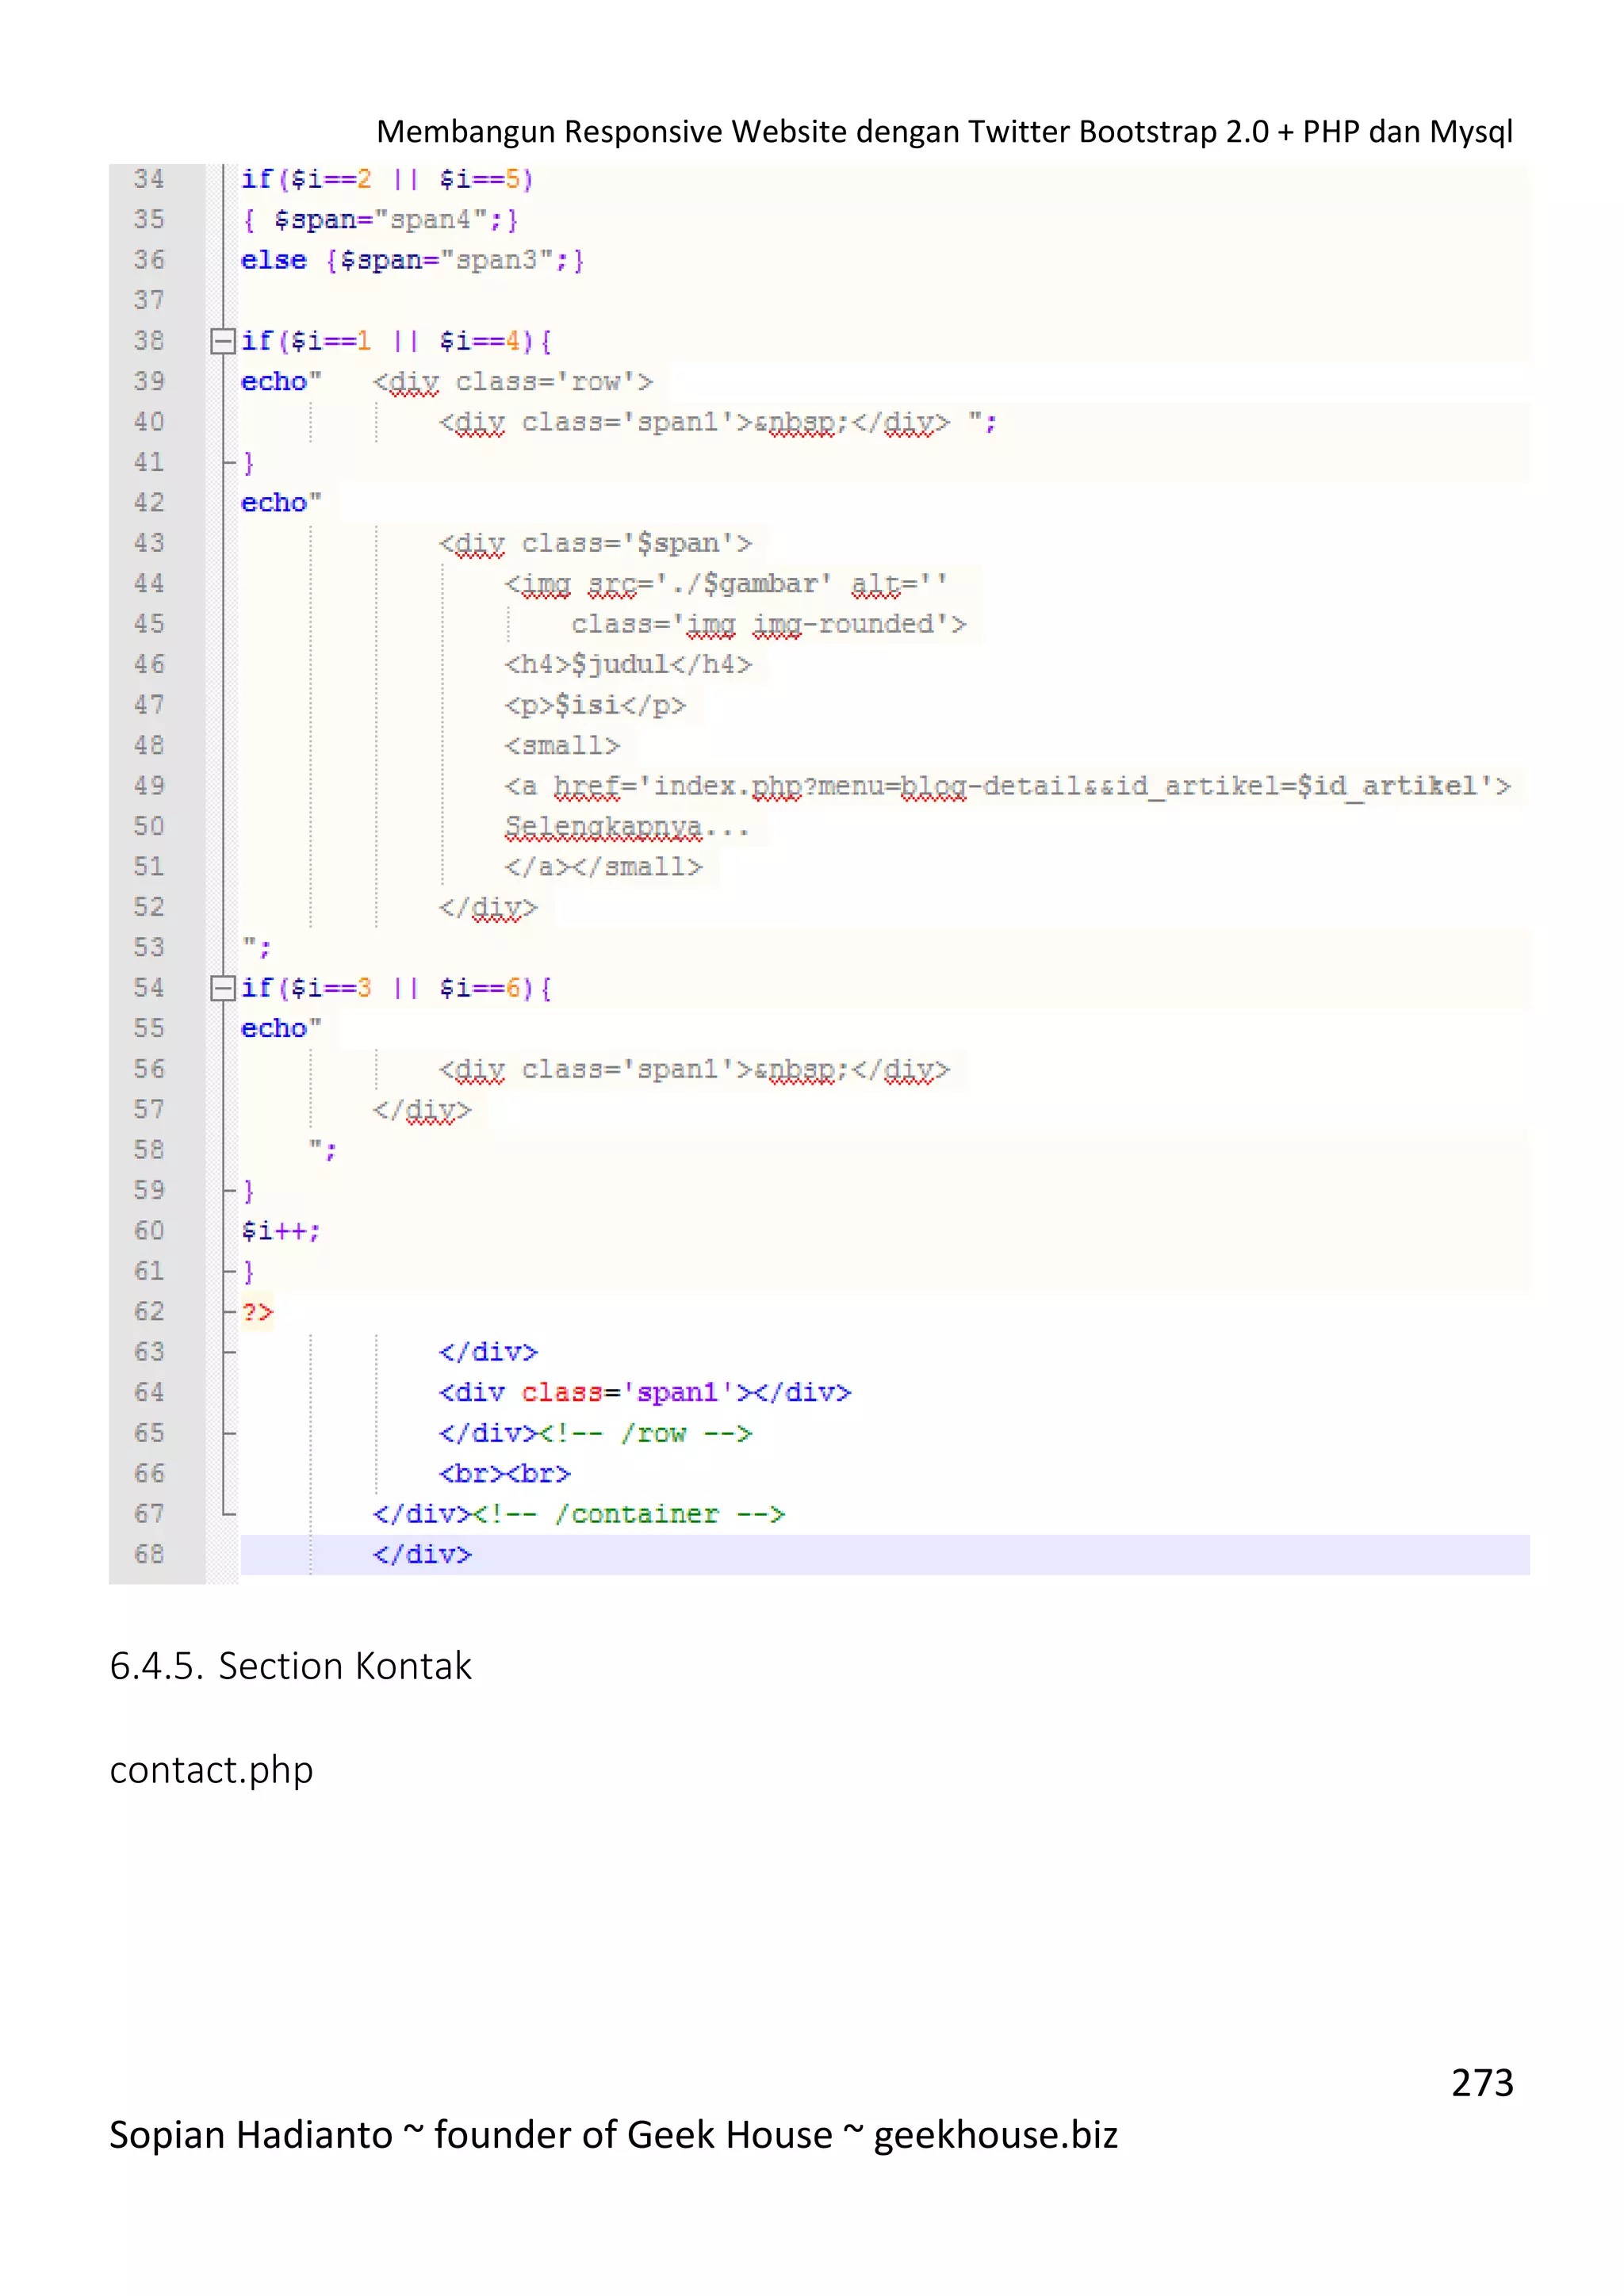The width and height of the screenshot is (1624, 2296).
Task: Click the page header book title
Action: [944, 132]
